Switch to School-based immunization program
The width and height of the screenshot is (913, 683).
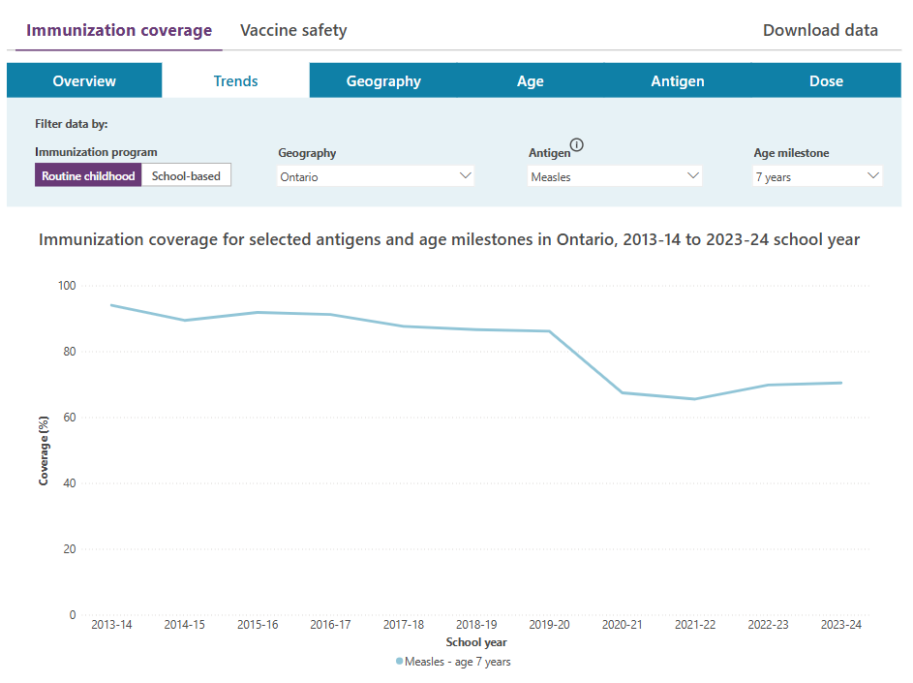pyautogui.click(x=186, y=176)
